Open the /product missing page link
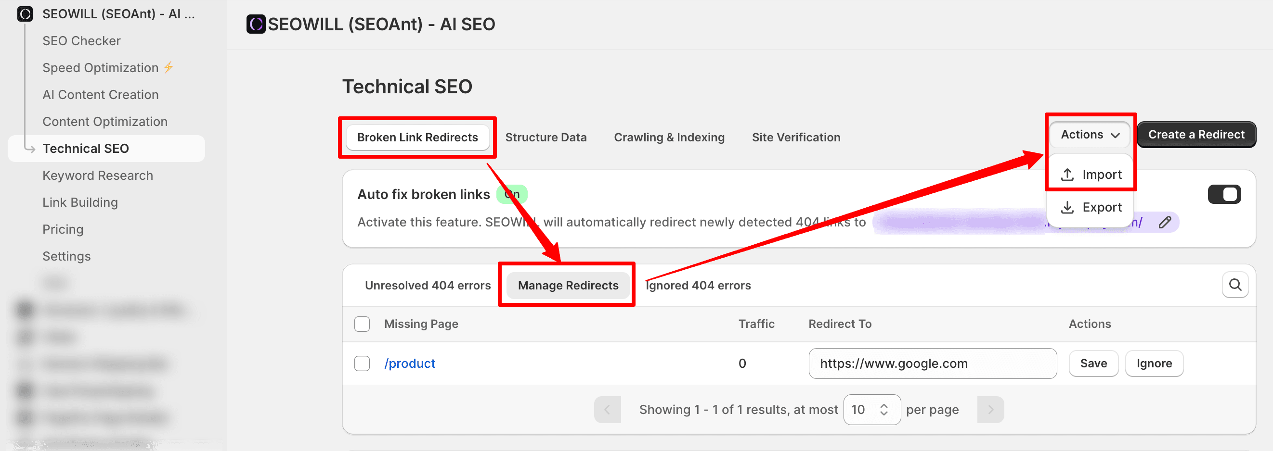The image size is (1273, 451). [410, 363]
